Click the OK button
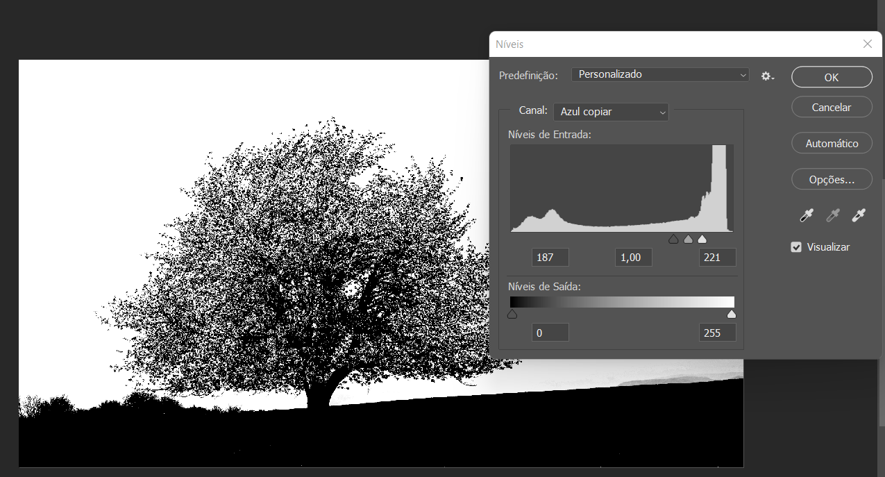Screen dimensions: 885x477 [831, 77]
